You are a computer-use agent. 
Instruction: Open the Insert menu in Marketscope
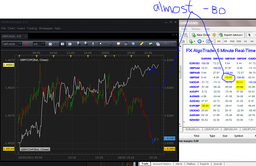(x=21, y=28)
